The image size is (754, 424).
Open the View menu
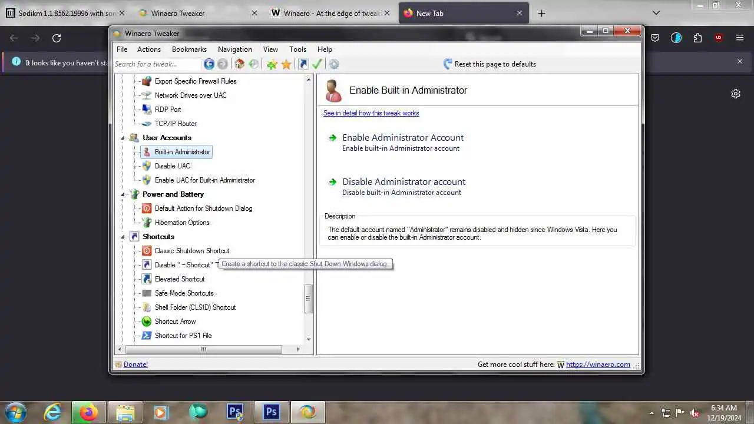[270, 49]
